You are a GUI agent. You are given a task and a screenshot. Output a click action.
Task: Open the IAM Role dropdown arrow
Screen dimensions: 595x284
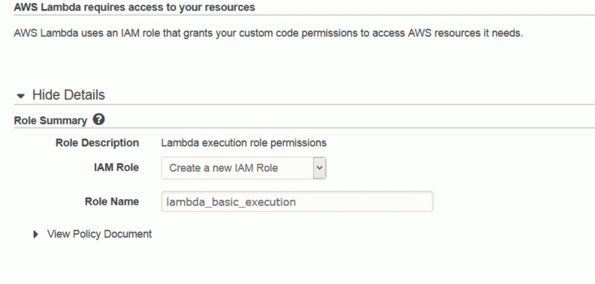click(x=319, y=168)
